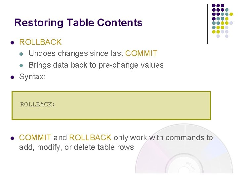Click the bullet dot before ROLLBACK
238x179 pixels.
point(12,43)
